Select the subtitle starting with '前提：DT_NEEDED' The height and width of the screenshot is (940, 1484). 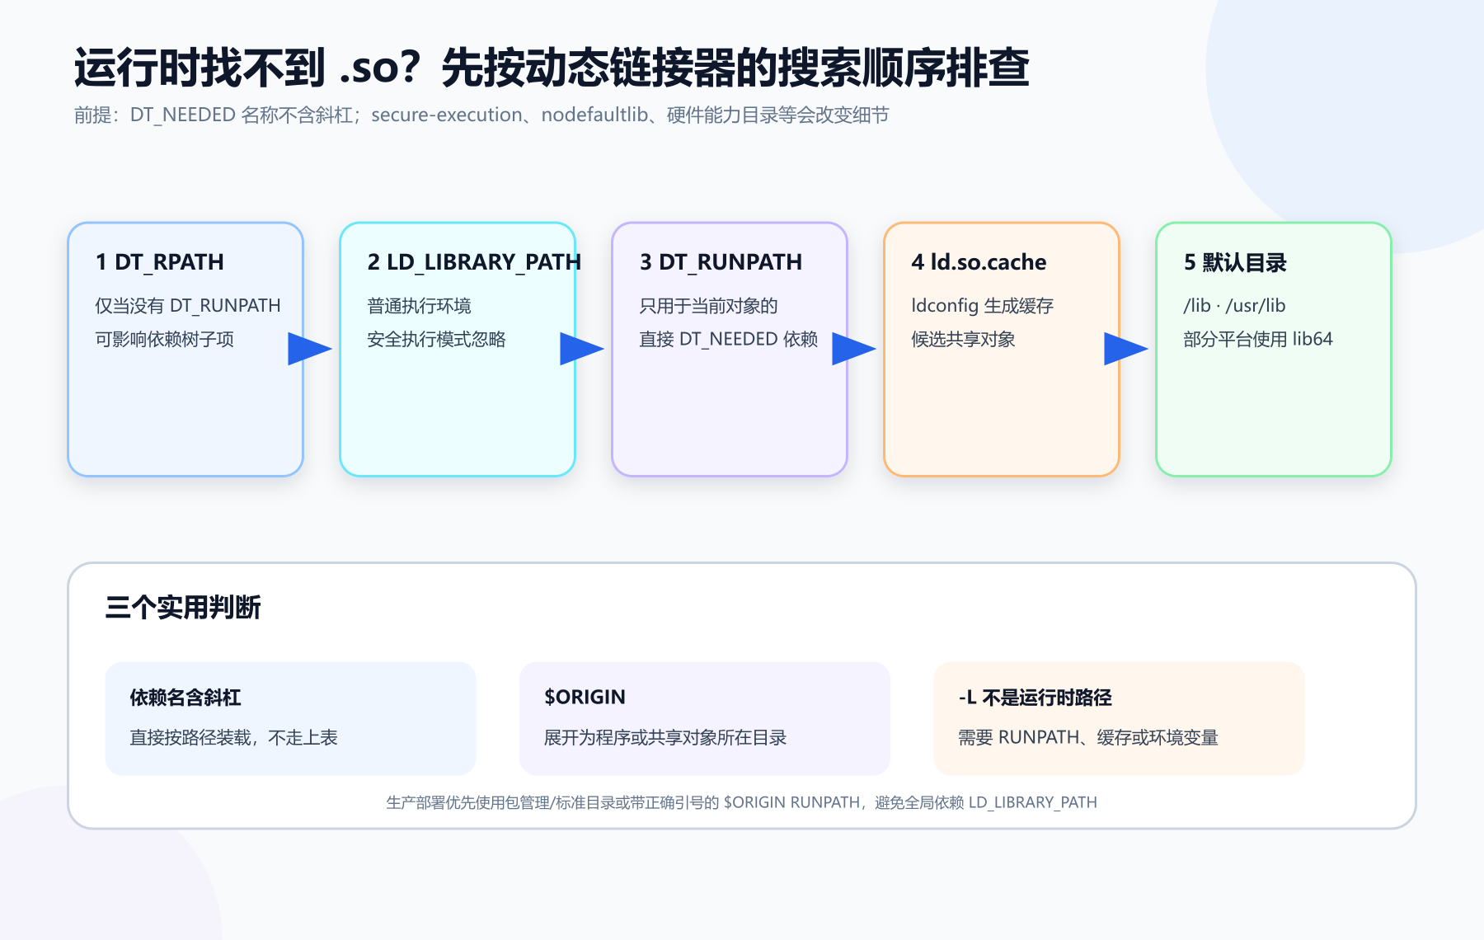click(x=481, y=115)
